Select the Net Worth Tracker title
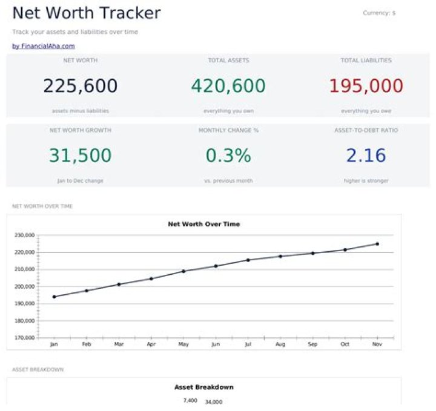436x411 pixels. (x=87, y=13)
